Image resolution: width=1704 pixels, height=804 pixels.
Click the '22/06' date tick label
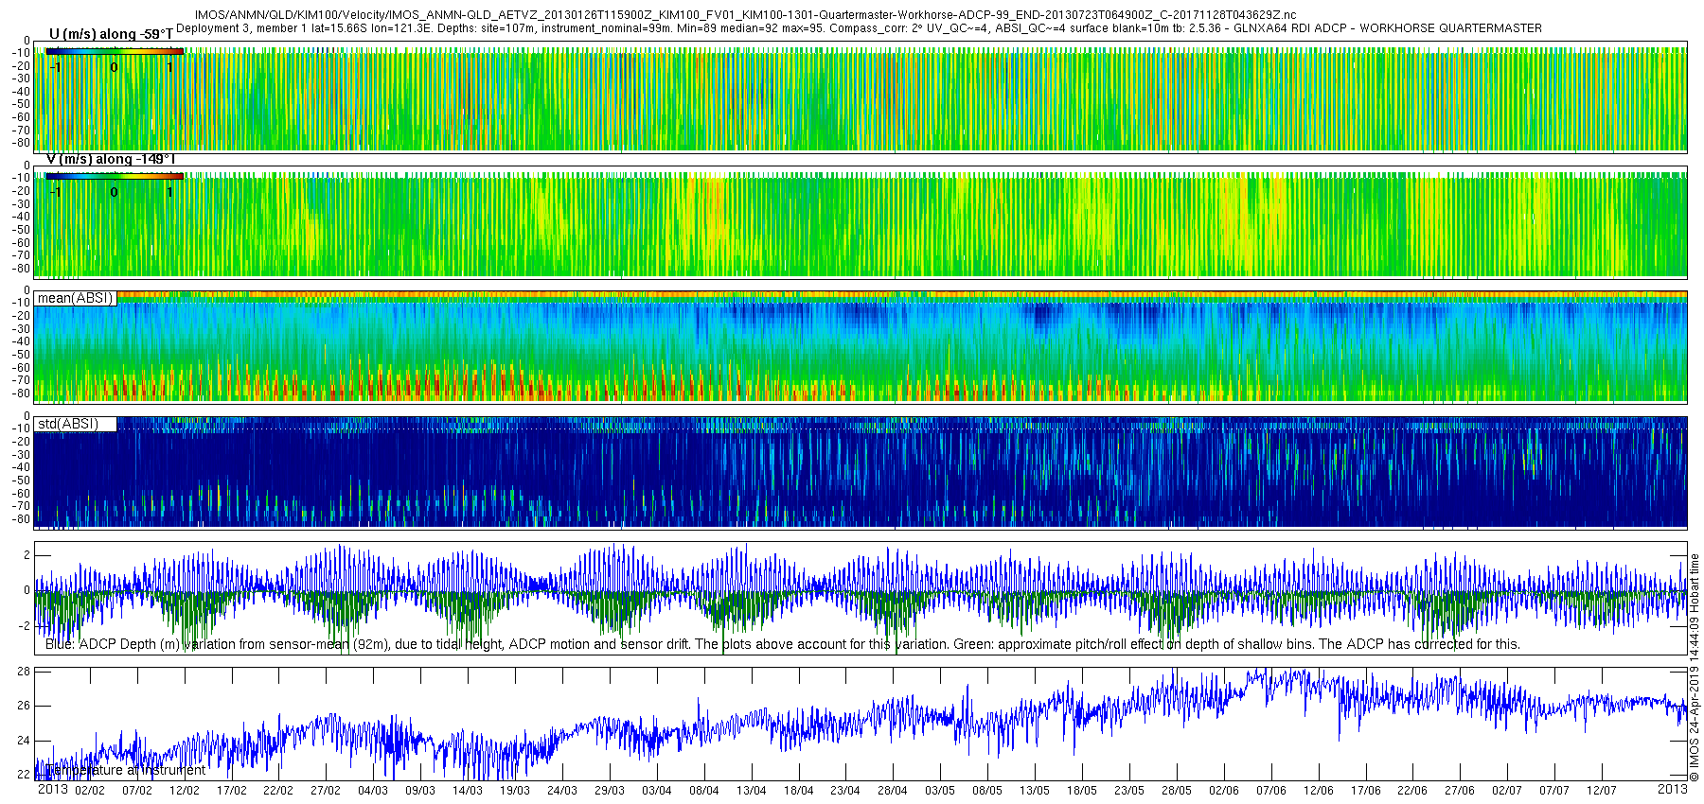1412,791
